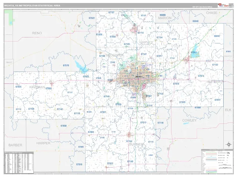Click ZIP code 67058
Viewport: 237px width, 178px height.
click(x=63, y=126)
